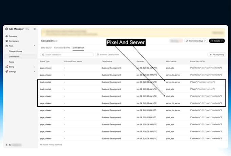Click customer_action JSON in pixel_sdk lead row
This screenshot has height=156, width=231.
tap(203, 89)
